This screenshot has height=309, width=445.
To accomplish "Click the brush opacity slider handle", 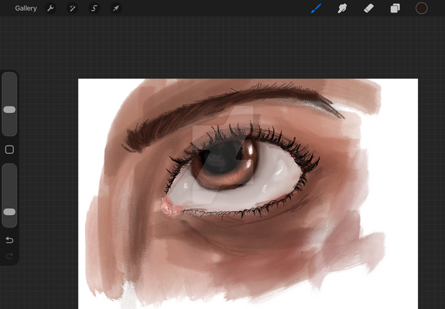I will click(x=10, y=212).
